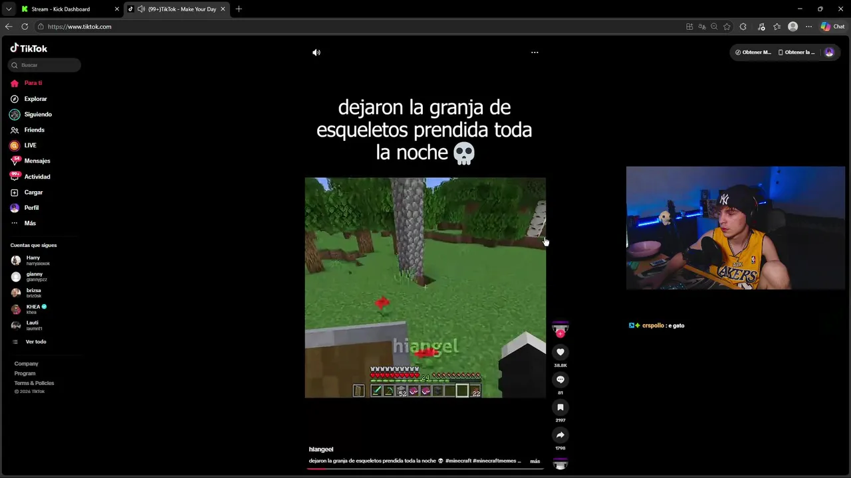Open the browser zoom-out magnifier icon
The image size is (851, 478).
pos(714,27)
